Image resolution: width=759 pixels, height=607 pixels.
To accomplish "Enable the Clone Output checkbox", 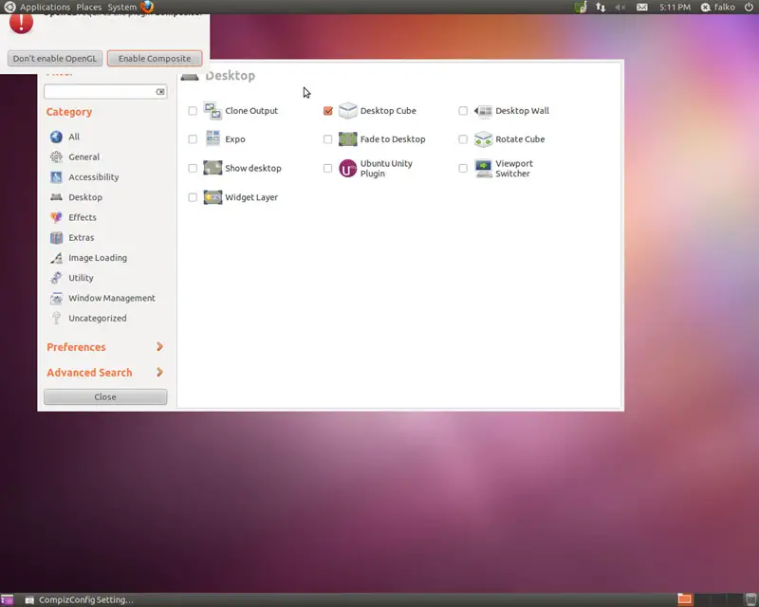I will [193, 111].
